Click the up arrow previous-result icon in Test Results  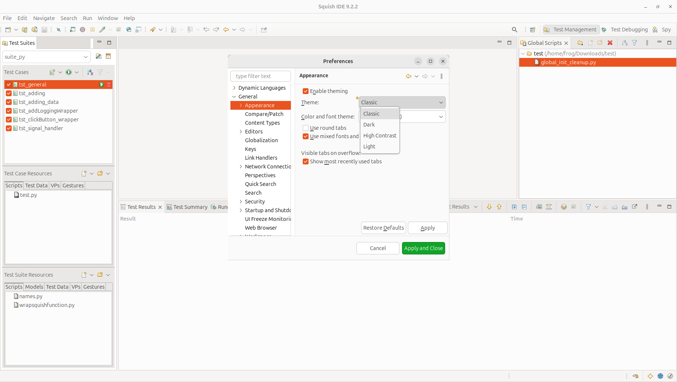coord(499,207)
